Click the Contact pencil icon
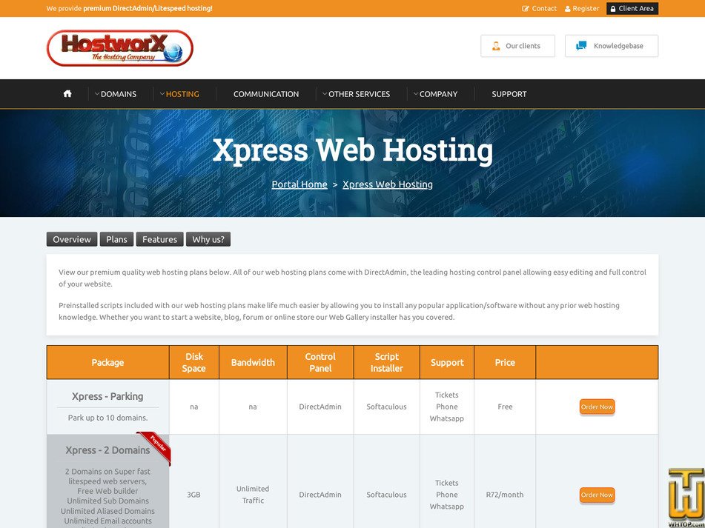This screenshot has height=528, width=705. pos(525,9)
